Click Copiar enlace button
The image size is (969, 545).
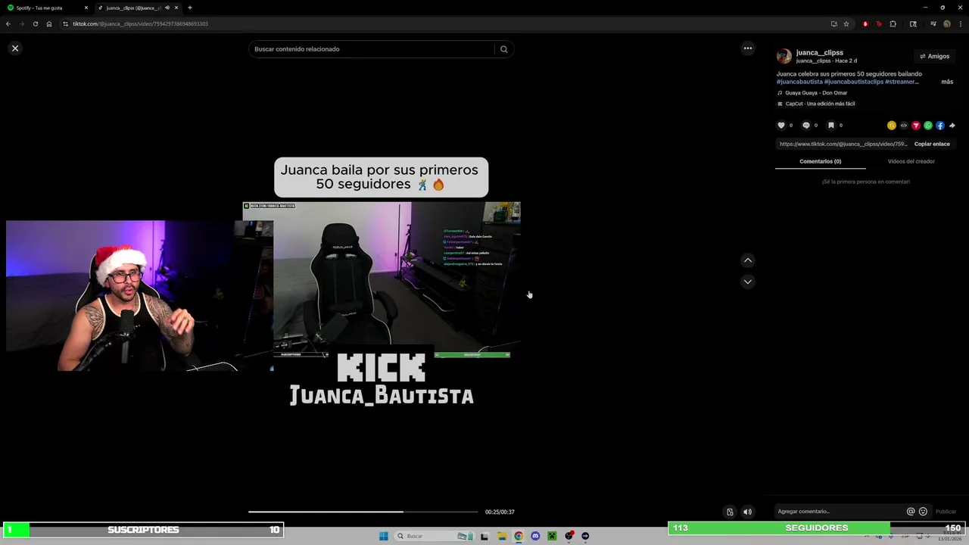click(x=932, y=144)
